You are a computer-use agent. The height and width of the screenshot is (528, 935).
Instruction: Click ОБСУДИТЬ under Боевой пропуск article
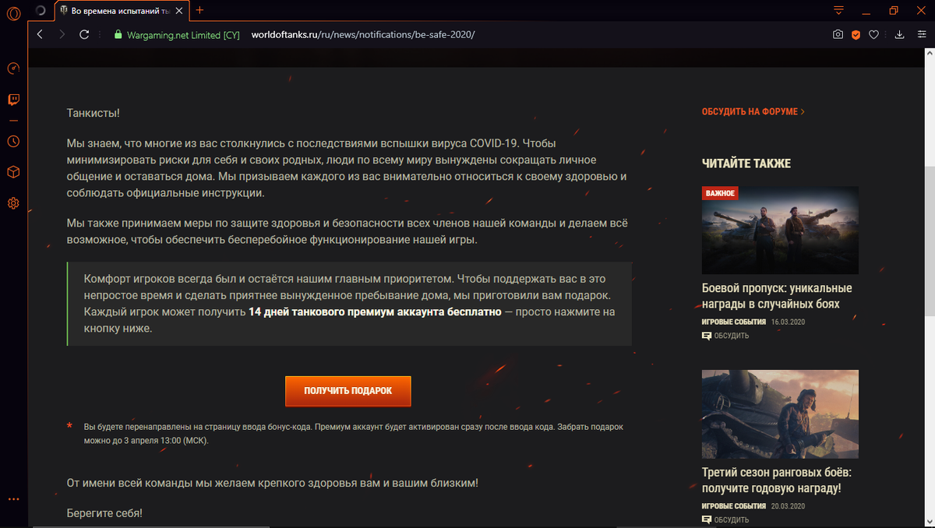tap(725, 336)
